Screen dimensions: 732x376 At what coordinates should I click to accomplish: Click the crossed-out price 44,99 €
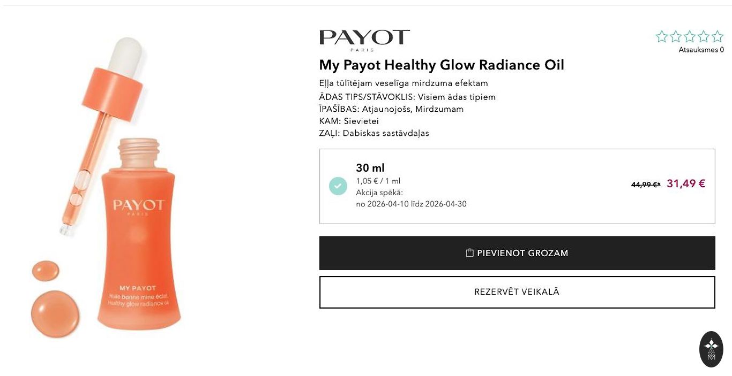tap(645, 185)
